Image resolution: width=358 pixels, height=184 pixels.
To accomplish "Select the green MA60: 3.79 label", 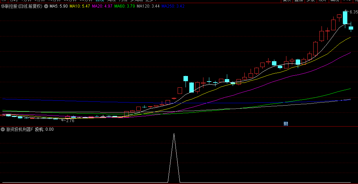I will pyautogui.click(x=124, y=7).
